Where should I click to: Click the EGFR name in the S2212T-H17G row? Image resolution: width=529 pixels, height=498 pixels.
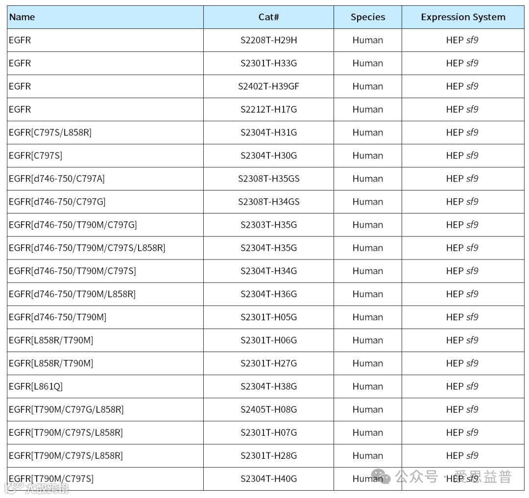(x=20, y=110)
